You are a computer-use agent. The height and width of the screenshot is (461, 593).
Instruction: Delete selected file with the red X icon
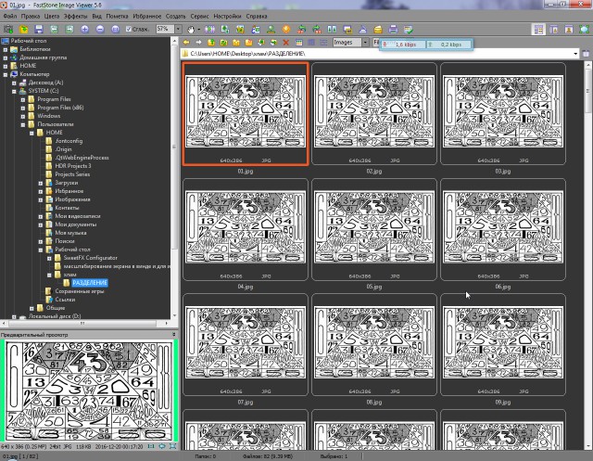(286, 43)
